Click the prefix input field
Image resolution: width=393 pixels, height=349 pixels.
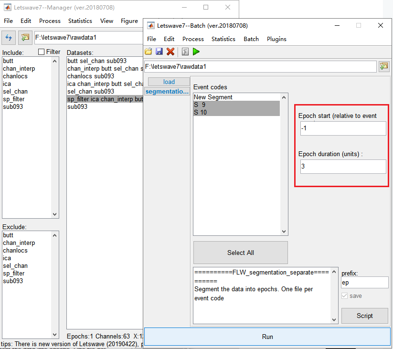pyautogui.click(x=365, y=283)
